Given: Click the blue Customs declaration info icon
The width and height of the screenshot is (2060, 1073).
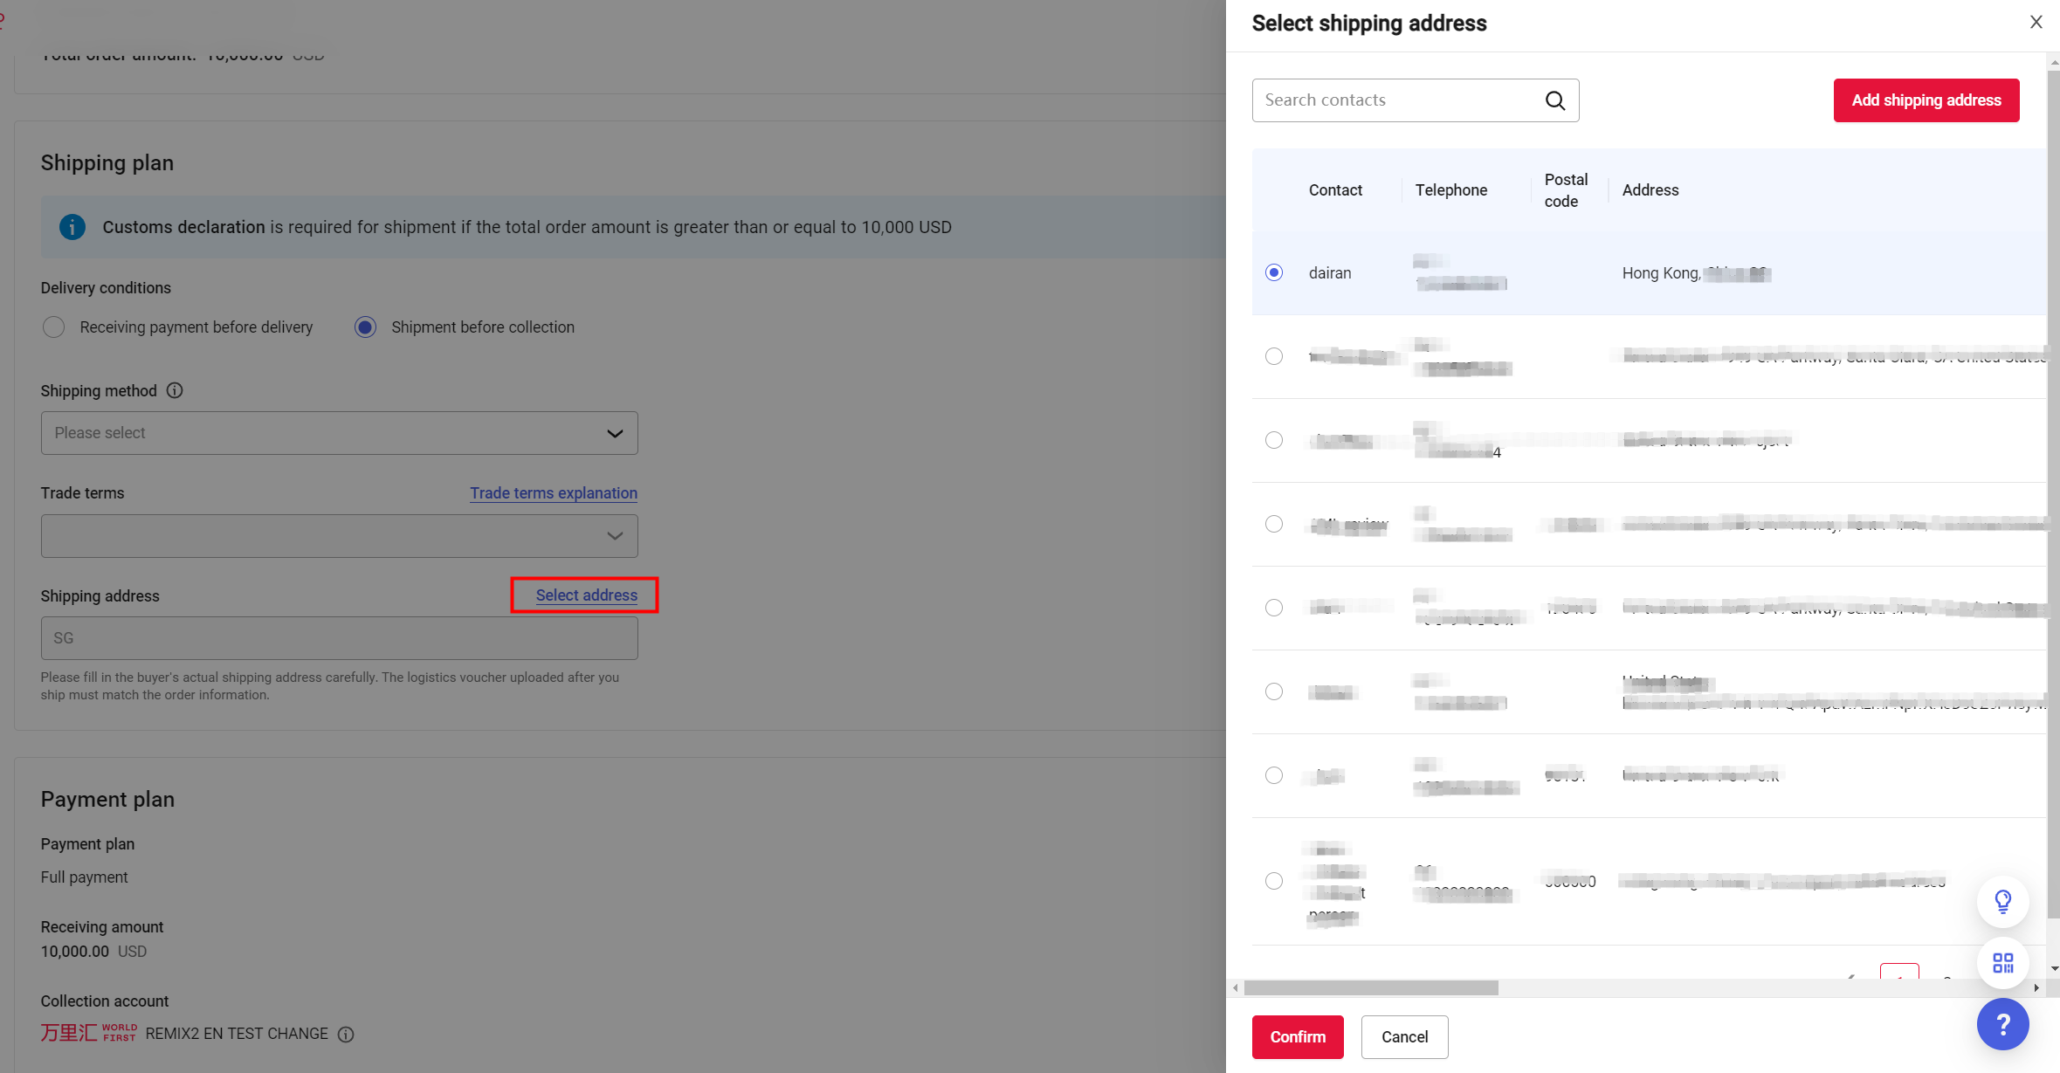Looking at the screenshot, I should (x=72, y=227).
